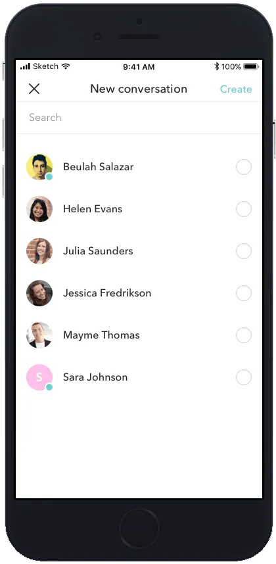Toggle selection circle for Julia Saunders

244,251
